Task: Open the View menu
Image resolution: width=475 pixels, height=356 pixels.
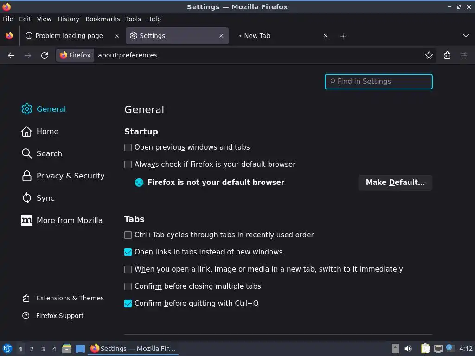Action: (x=44, y=19)
